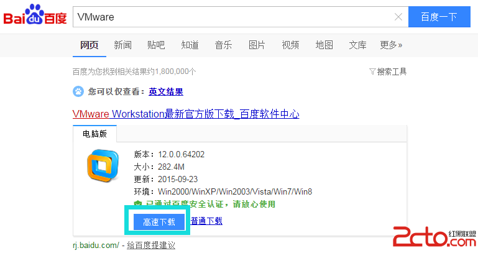Open the 文库 tab
Viewport: 478px width, 253px height.
(x=357, y=45)
